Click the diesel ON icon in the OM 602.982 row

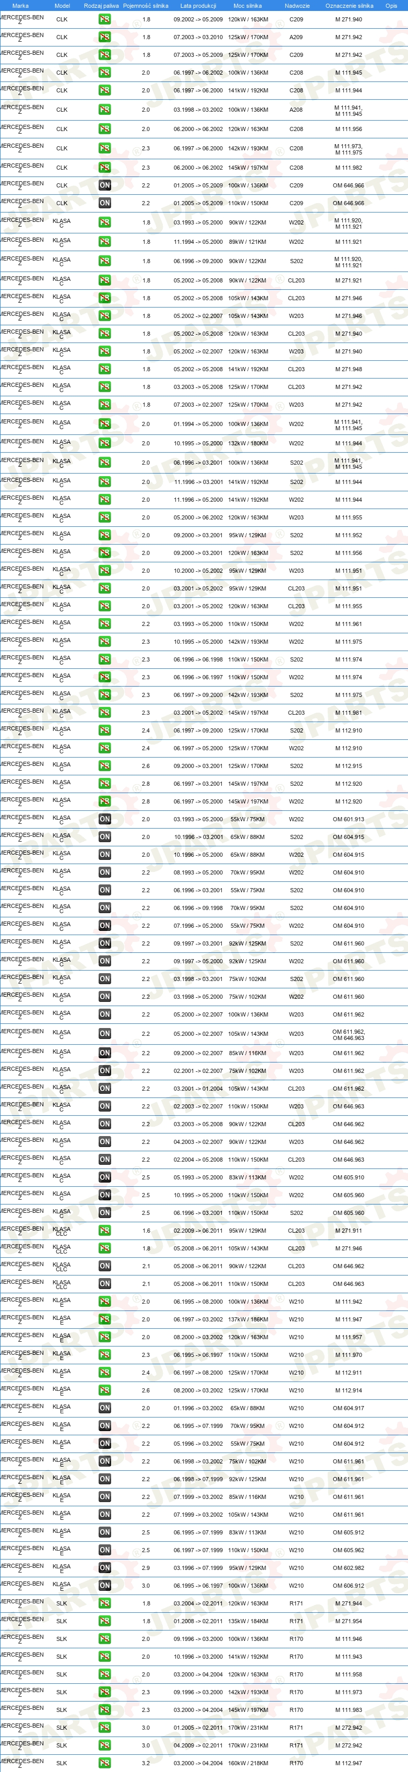pyautogui.click(x=104, y=1568)
